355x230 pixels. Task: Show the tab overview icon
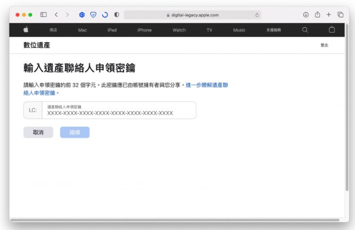[x=340, y=14]
